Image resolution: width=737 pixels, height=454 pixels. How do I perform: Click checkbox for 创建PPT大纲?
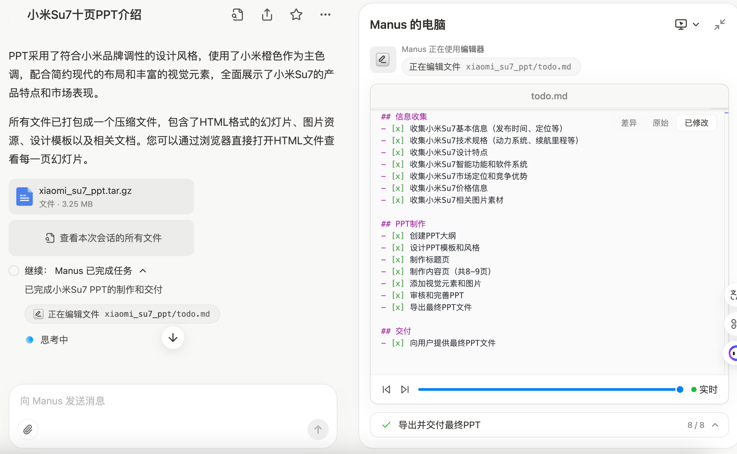pos(398,236)
